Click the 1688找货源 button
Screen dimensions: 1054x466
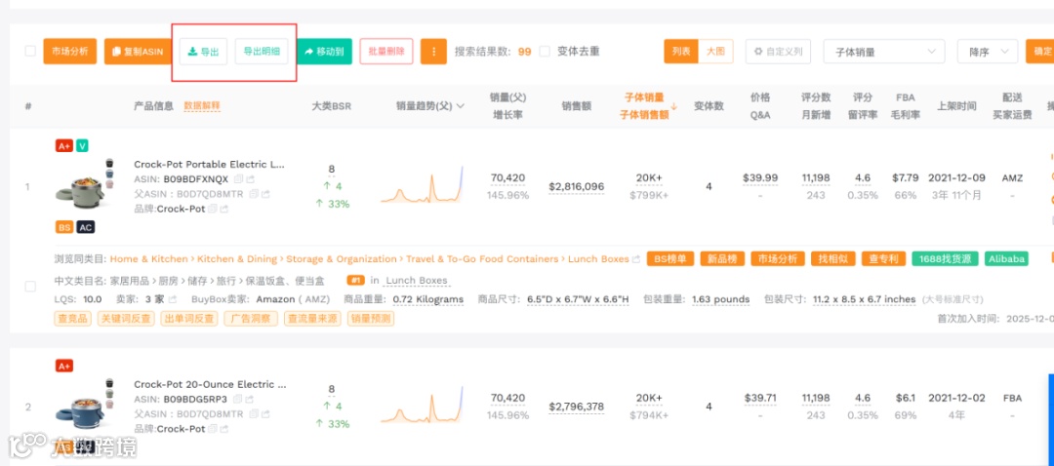click(946, 259)
